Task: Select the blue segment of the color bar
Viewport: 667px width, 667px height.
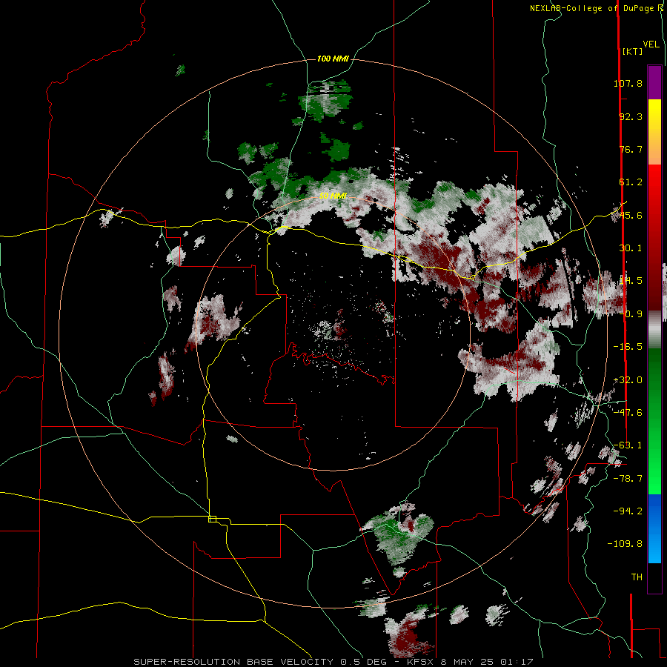Action: (x=654, y=528)
